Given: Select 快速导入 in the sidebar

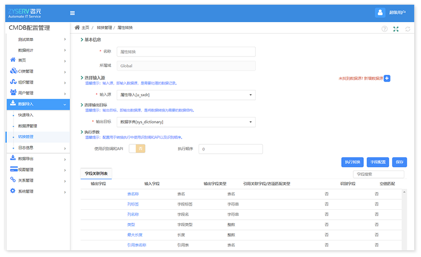Looking at the screenshot, I should point(26,115).
